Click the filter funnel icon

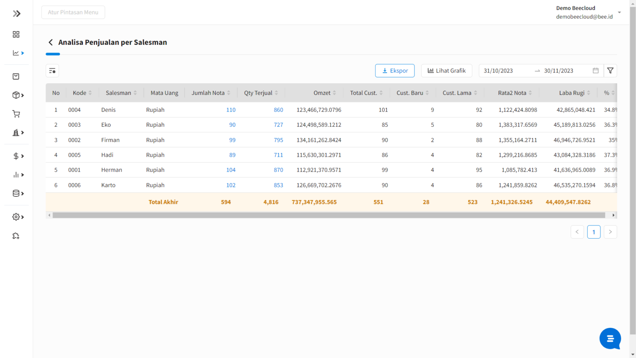[610, 71]
